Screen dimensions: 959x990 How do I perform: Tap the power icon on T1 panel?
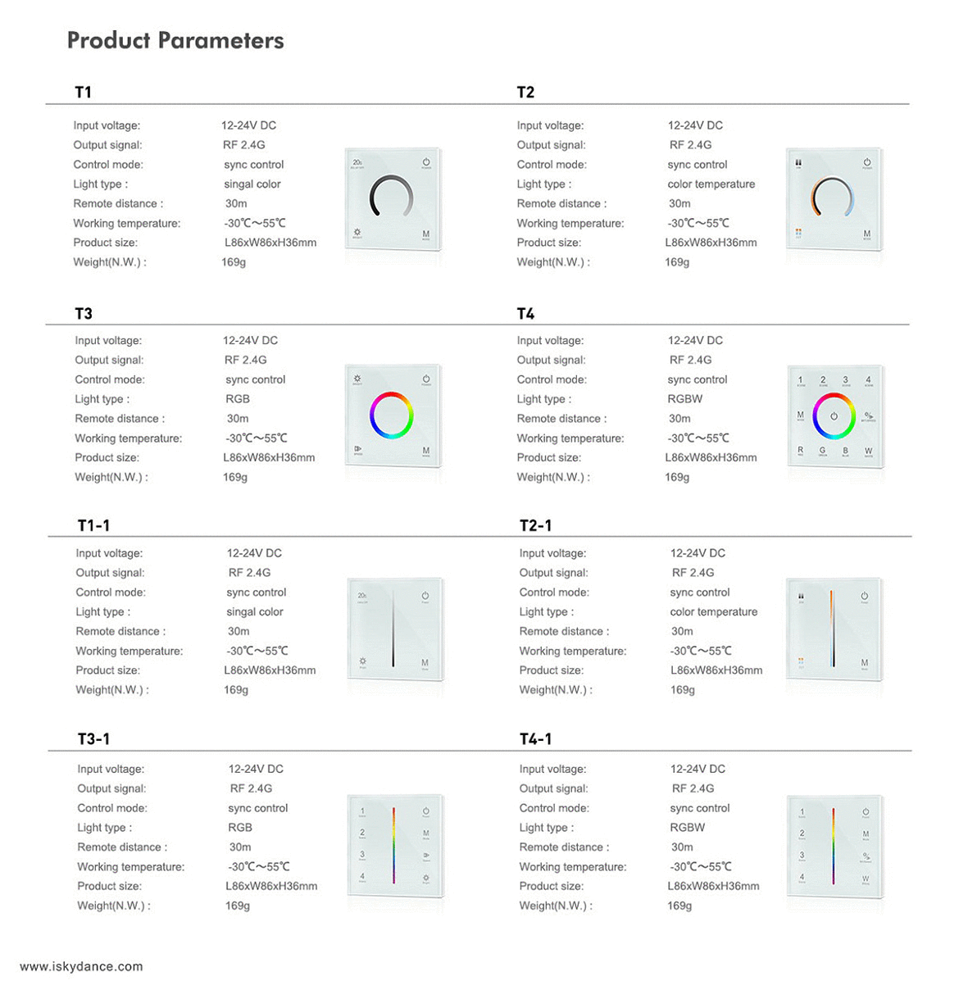click(x=426, y=163)
